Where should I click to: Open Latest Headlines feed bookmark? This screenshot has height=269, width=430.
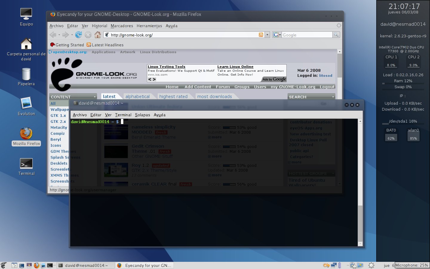[105, 45]
